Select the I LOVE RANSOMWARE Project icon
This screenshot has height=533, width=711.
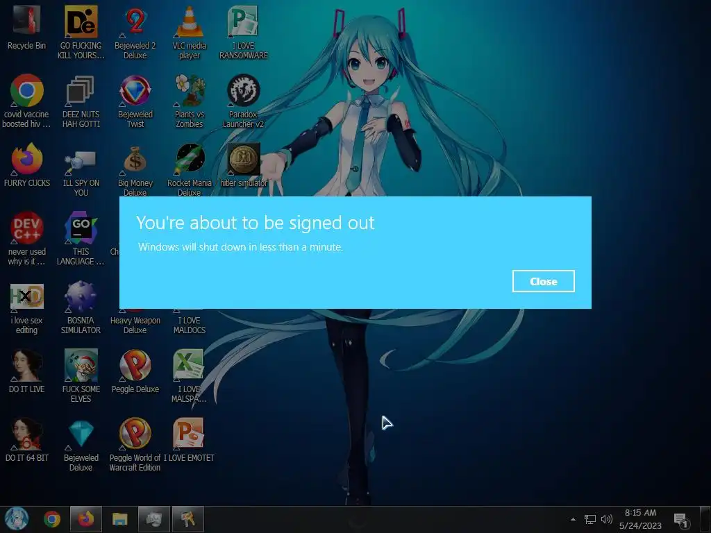tap(243, 22)
